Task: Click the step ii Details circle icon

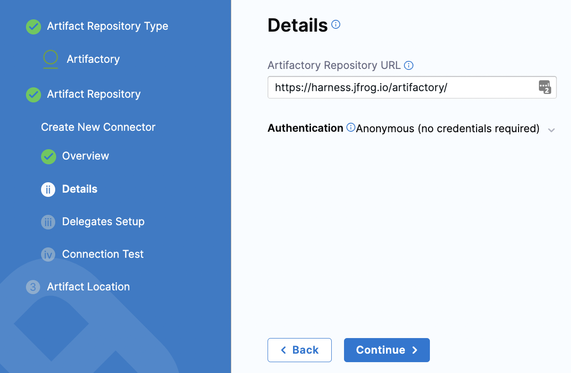Action: 48,189
